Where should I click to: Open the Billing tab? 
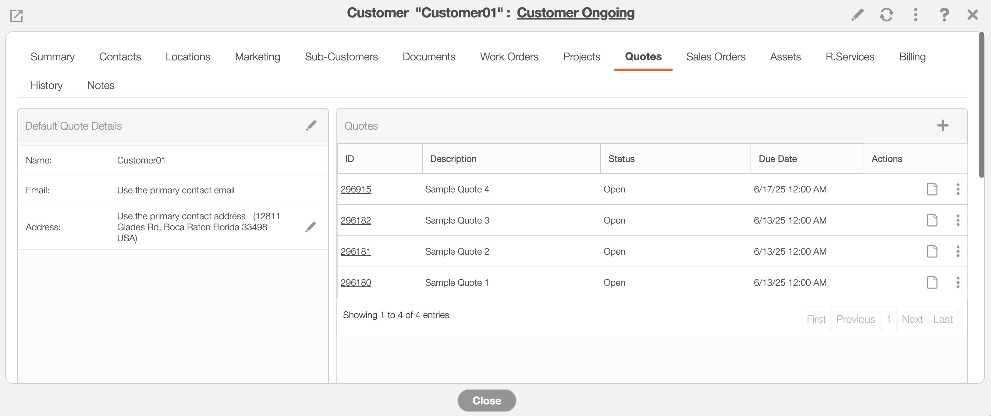pos(912,57)
